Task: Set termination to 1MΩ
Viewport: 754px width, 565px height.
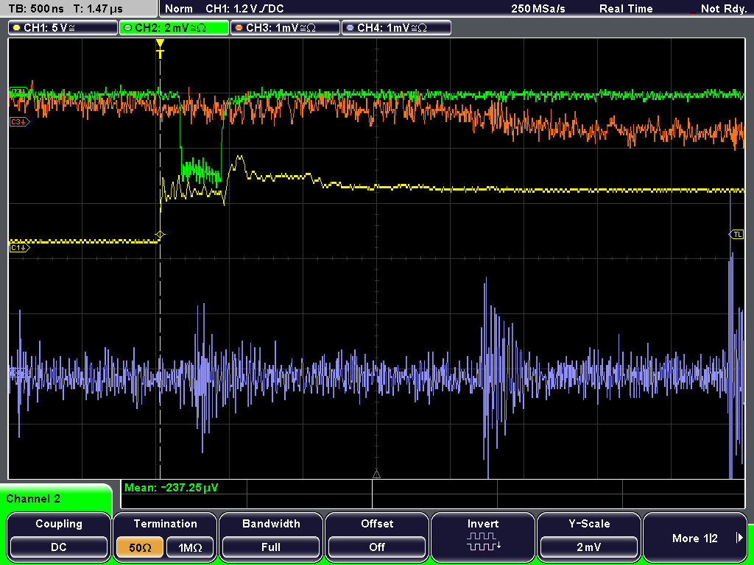Action: [x=190, y=547]
